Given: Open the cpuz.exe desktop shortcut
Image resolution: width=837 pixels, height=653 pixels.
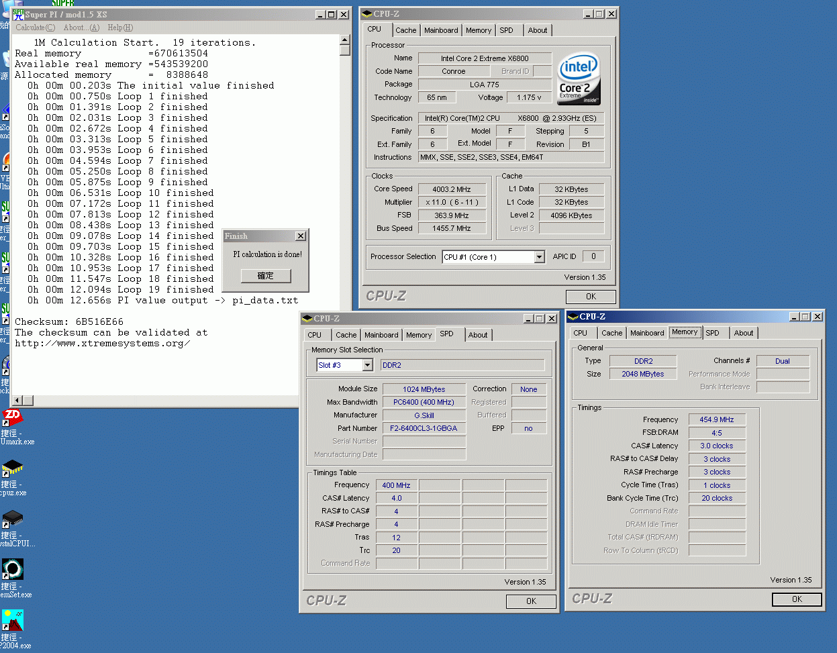Looking at the screenshot, I should coord(12,468).
